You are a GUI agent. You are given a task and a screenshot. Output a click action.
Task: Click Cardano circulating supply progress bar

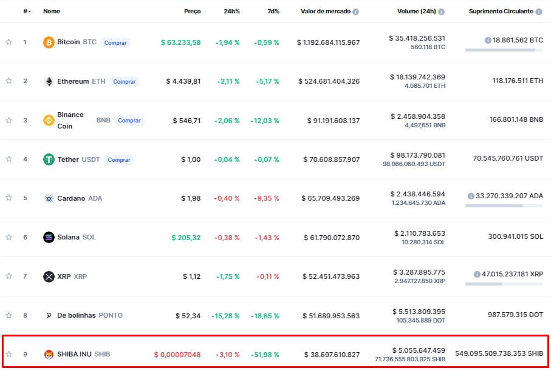tap(504, 206)
